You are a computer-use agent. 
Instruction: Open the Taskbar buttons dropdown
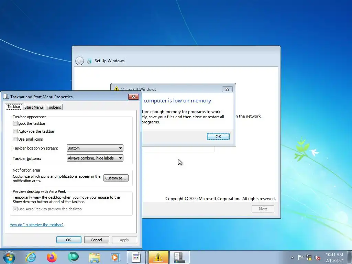(x=95, y=158)
